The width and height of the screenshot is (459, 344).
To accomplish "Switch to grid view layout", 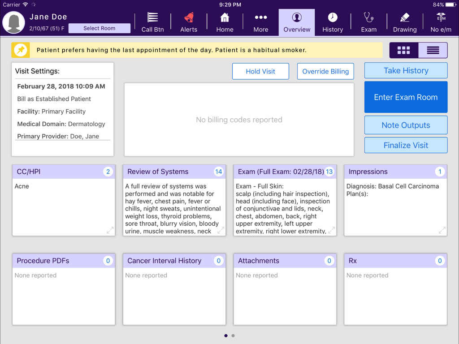I will pos(403,50).
